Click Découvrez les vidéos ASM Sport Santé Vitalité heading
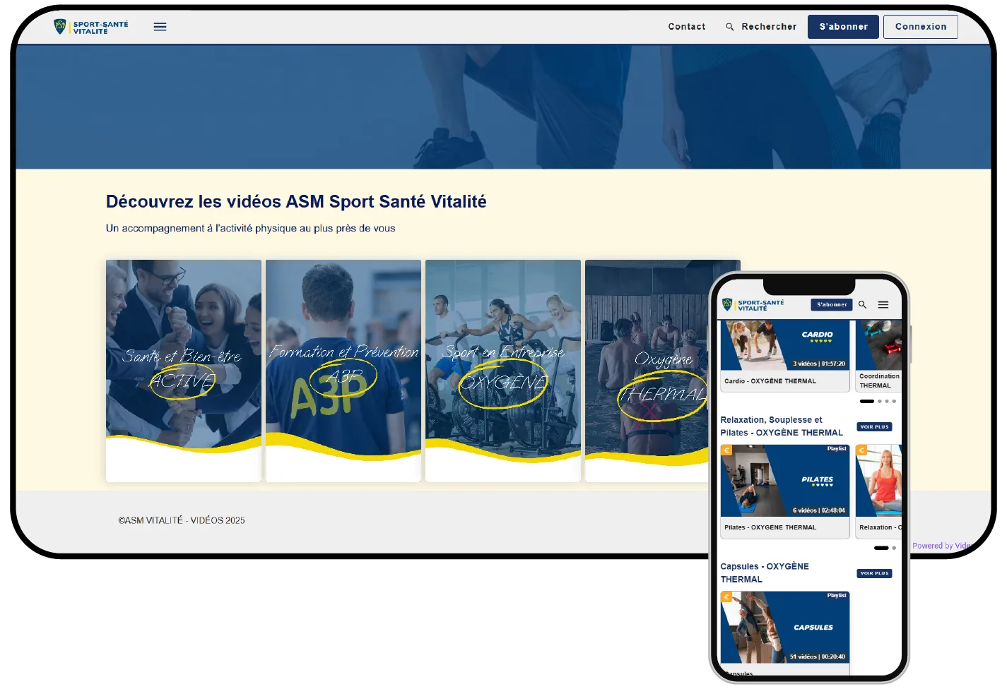 [296, 202]
